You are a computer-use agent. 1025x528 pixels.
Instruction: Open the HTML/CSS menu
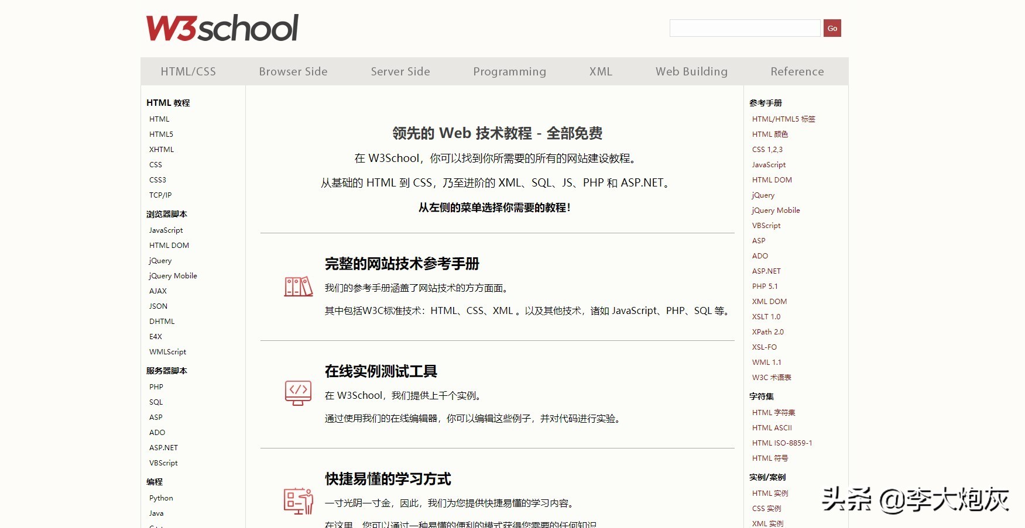coord(188,71)
